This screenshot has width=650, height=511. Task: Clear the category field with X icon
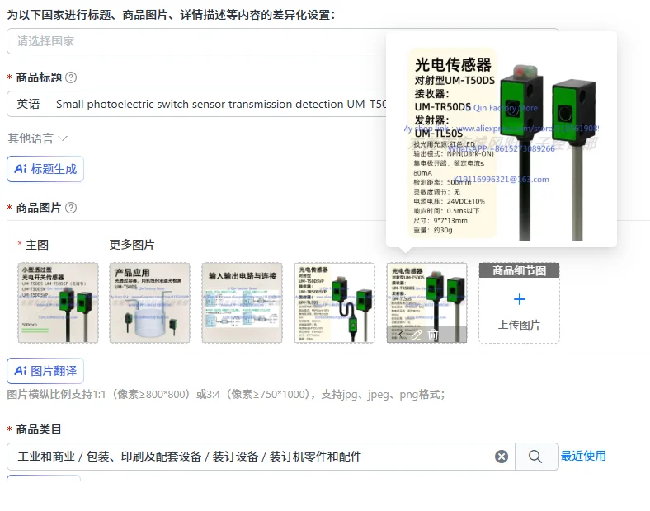pos(502,457)
